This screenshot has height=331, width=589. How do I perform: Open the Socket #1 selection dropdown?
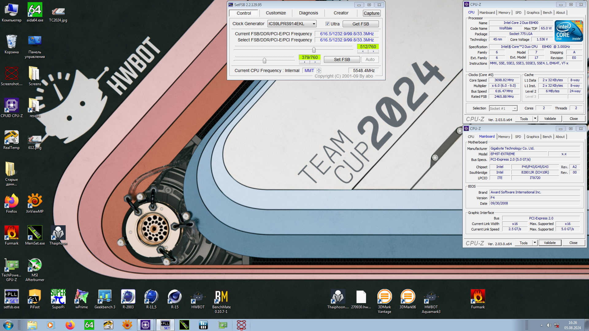[515, 108]
